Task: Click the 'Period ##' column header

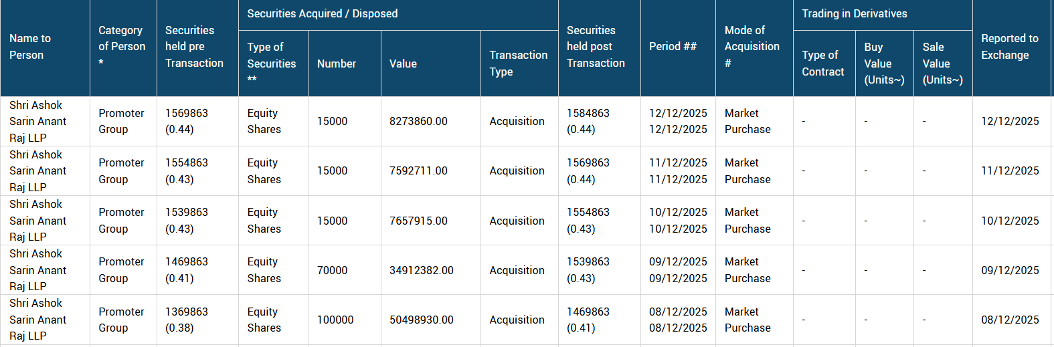Action: [673, 47]
